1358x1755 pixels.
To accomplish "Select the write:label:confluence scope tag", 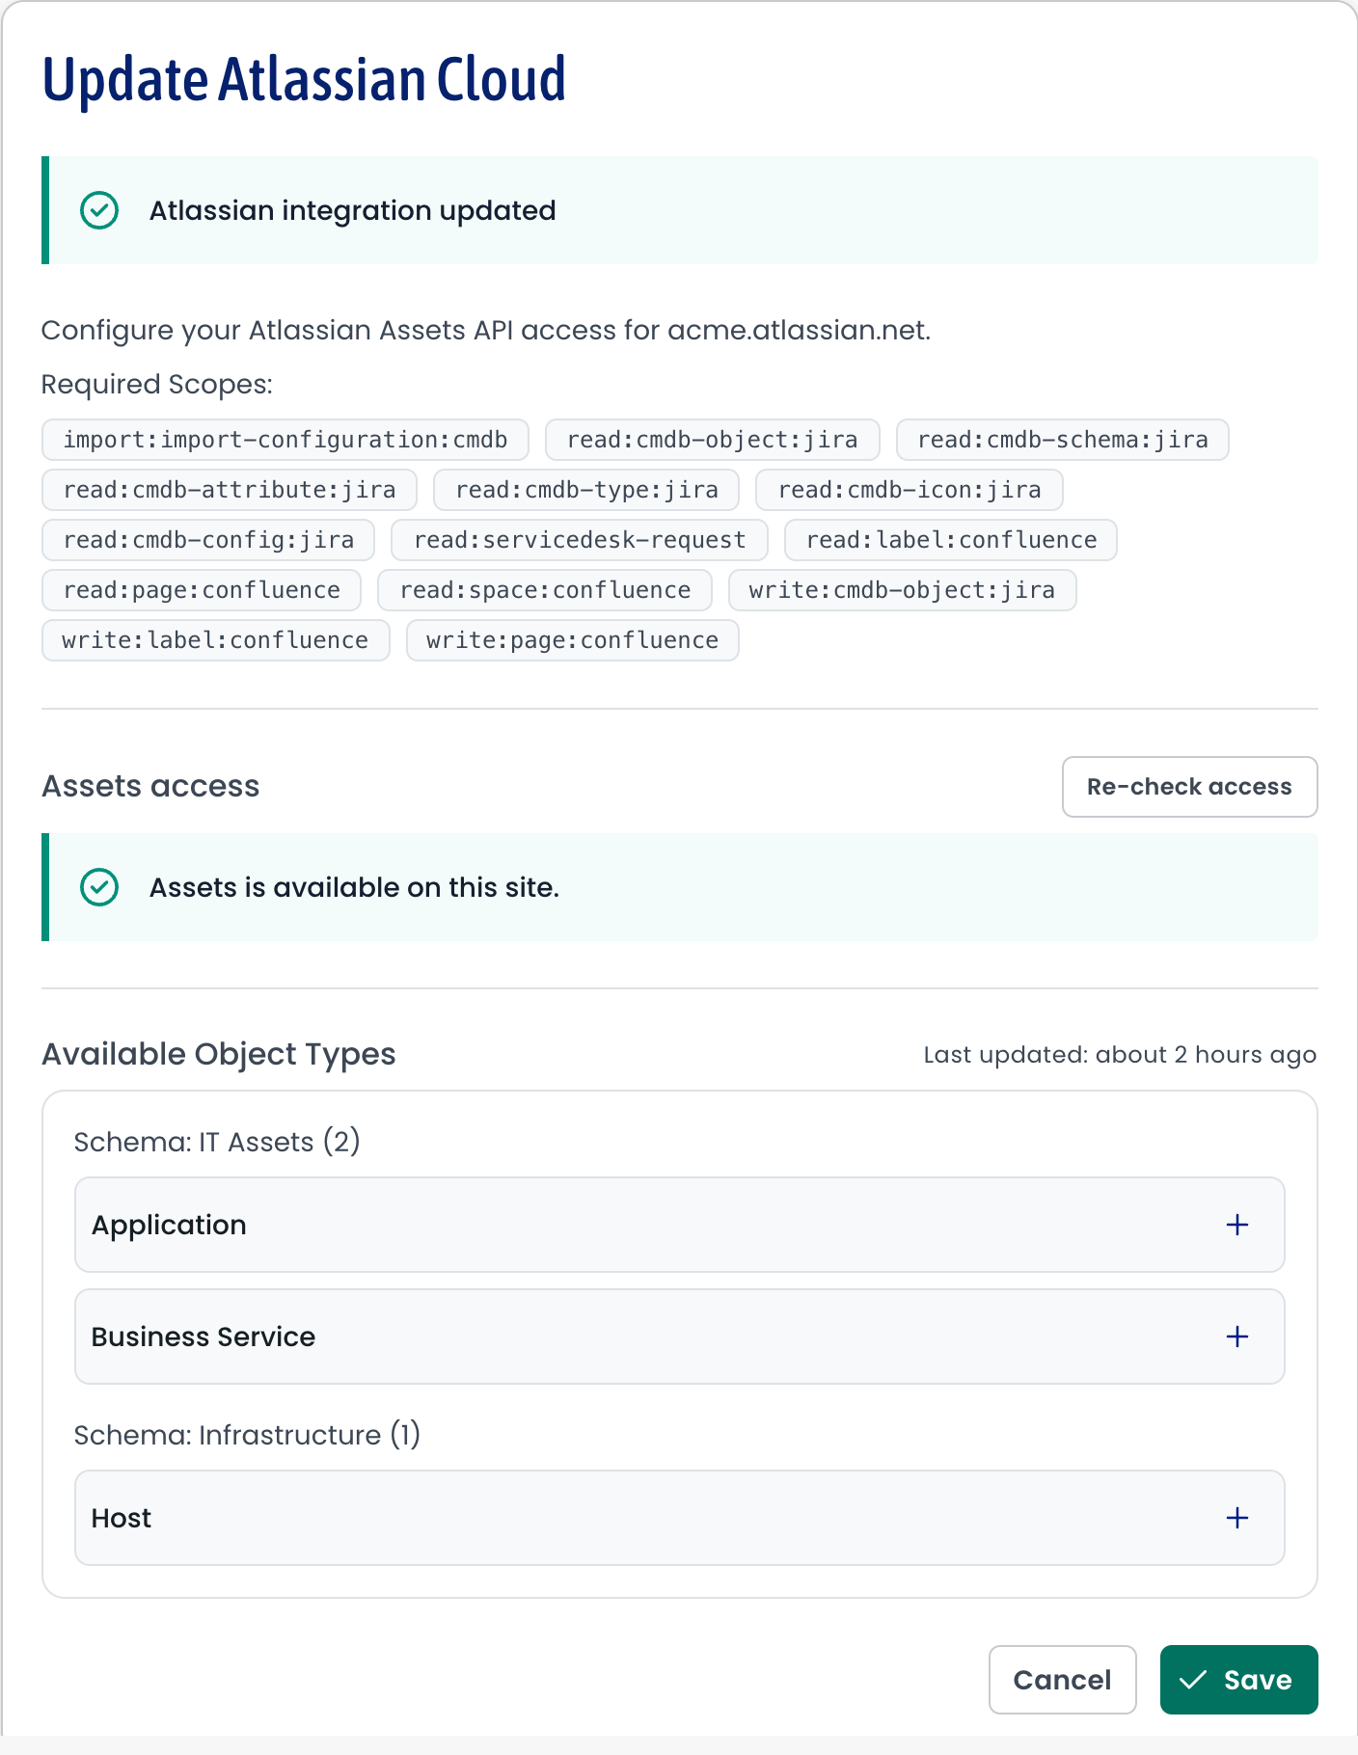I will click(215, 640).
